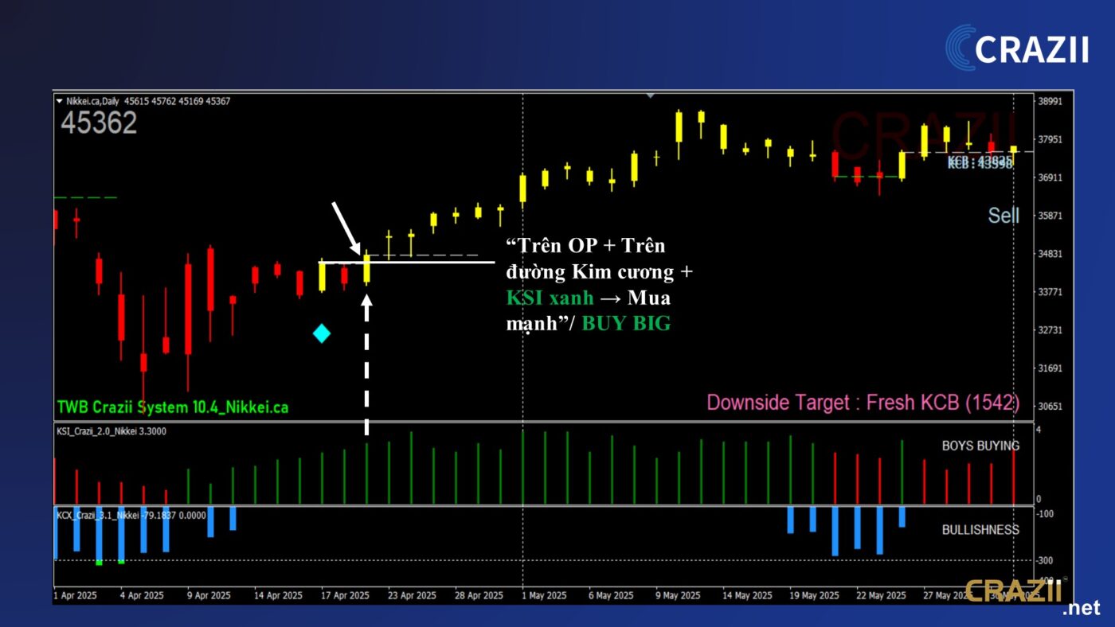Click the green BUY BIG annotation text
1115x627 pixels.
[x=626, y=324]
